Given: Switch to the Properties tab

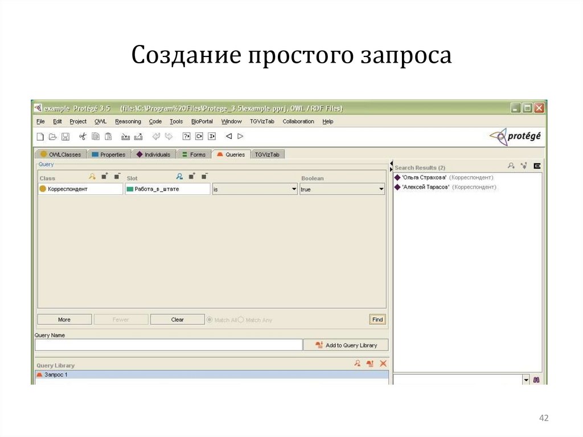Looking at the screenshot, I should coord(109,154).
